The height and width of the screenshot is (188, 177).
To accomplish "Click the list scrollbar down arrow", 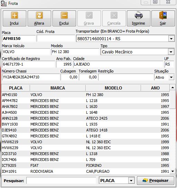I will pyautogui.click(x=173, y=171).
